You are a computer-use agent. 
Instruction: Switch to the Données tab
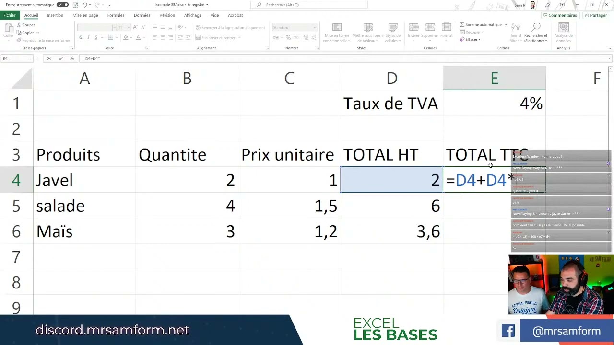[x=142, y=15]
